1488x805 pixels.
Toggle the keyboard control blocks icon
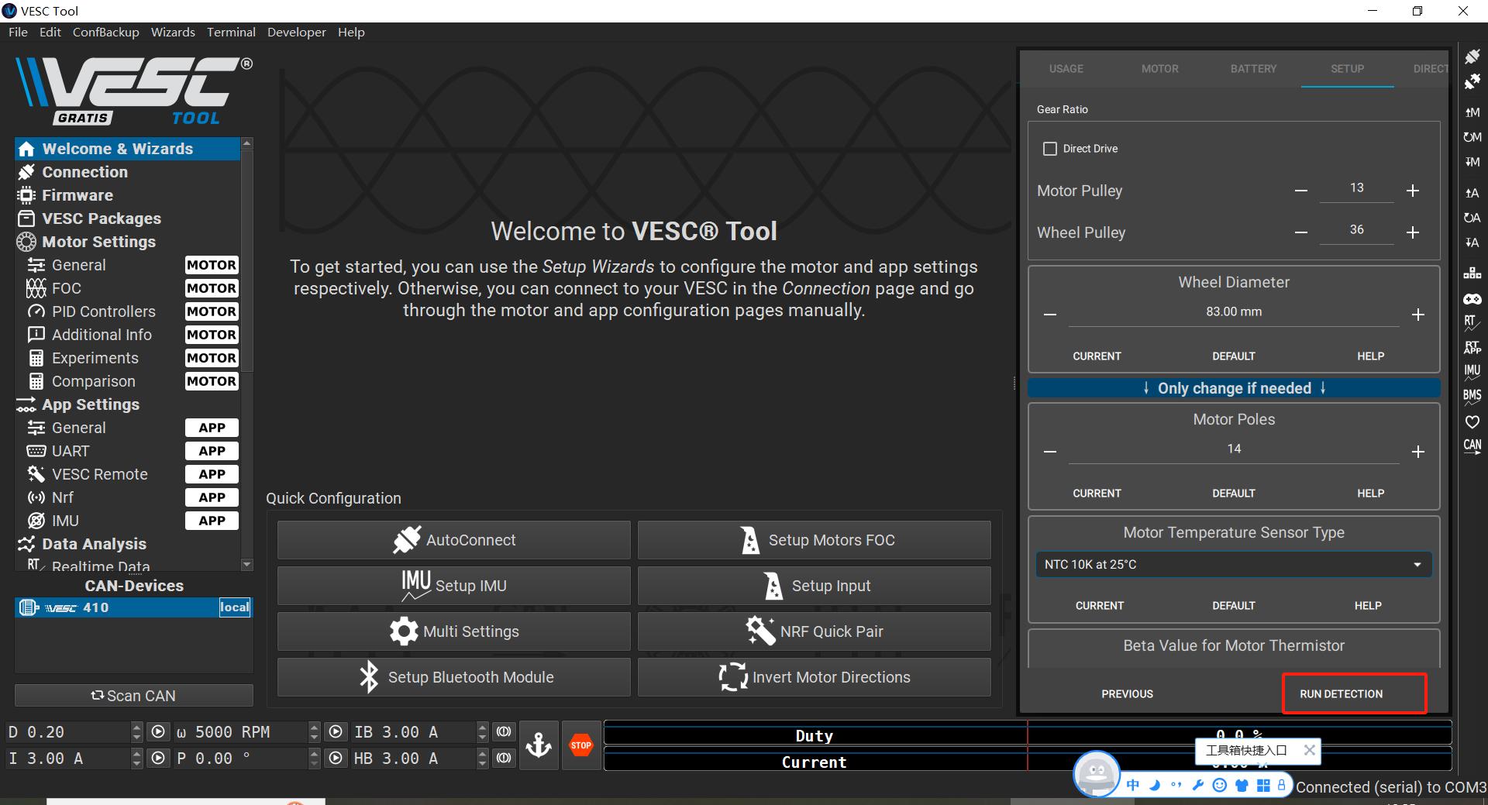pyautogui.click(x=1472, y=273)
